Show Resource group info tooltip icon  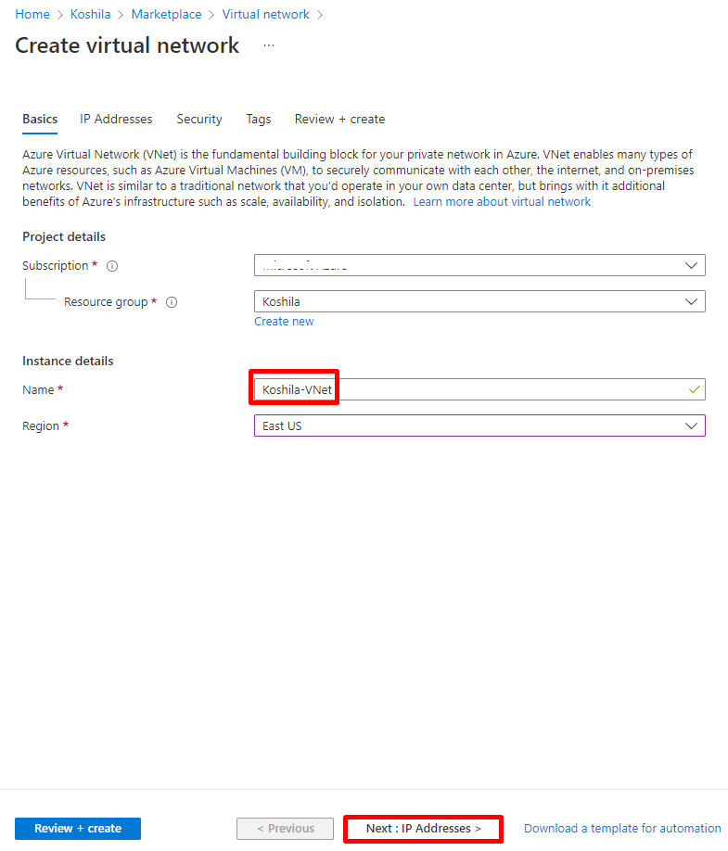point(172,302)
